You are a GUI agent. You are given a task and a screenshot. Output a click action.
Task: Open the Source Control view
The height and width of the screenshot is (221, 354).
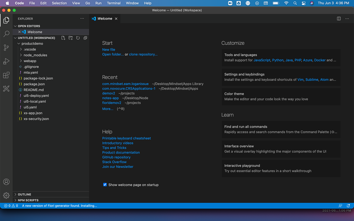[6, 48]
